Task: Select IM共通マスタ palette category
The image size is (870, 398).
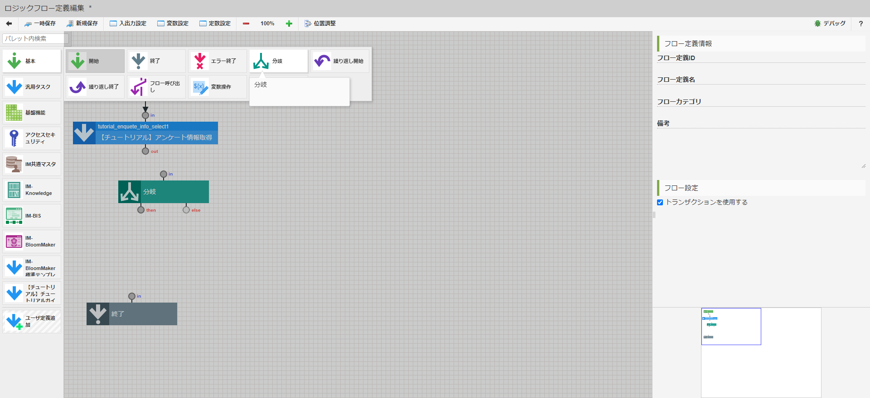Action: coord(32,164)
